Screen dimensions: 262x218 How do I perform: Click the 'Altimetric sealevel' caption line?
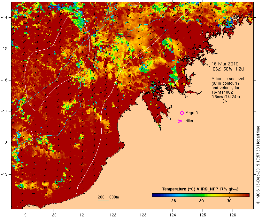coord(228,79)
